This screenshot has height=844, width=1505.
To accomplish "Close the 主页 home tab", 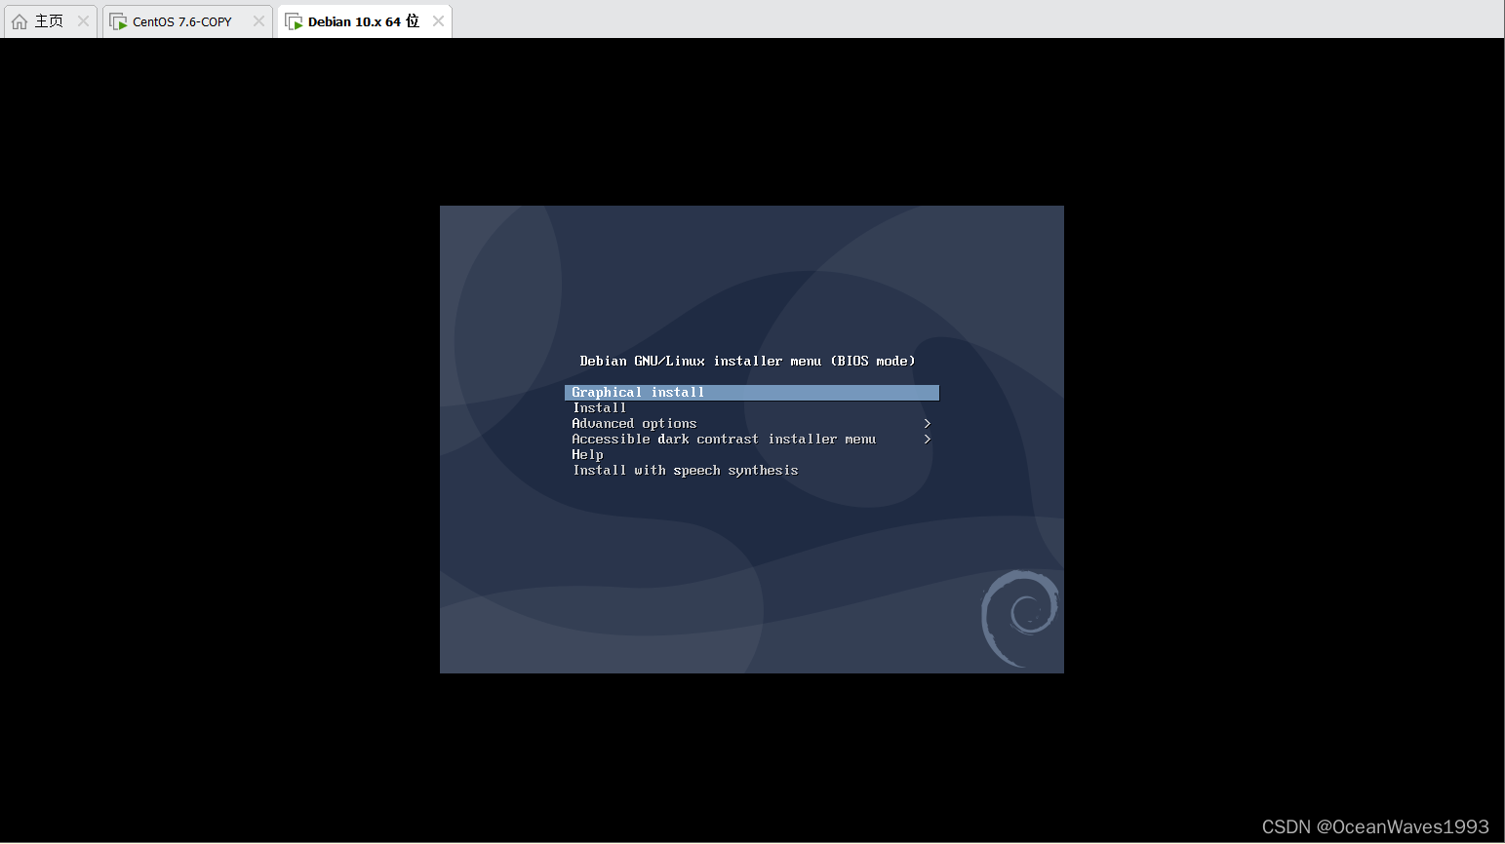I will 83,21.
